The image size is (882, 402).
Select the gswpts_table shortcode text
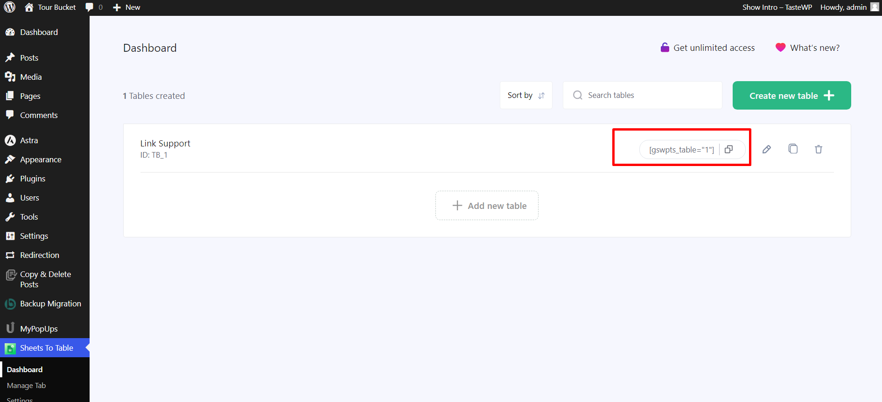pos(681,150)
